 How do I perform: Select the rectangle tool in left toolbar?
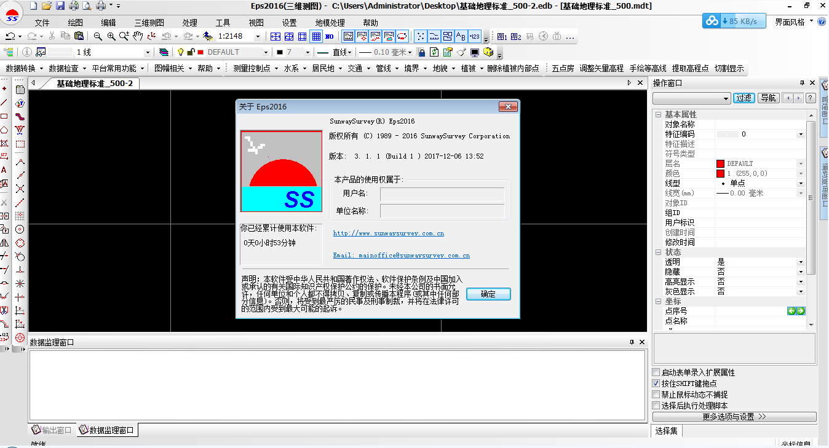[x=4, y=116]
